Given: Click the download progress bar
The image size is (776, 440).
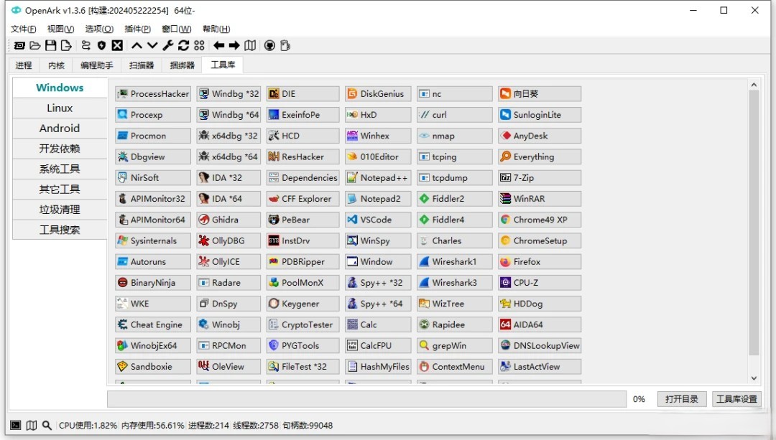Looking at the screenshot, I should (x=366, y=399).
